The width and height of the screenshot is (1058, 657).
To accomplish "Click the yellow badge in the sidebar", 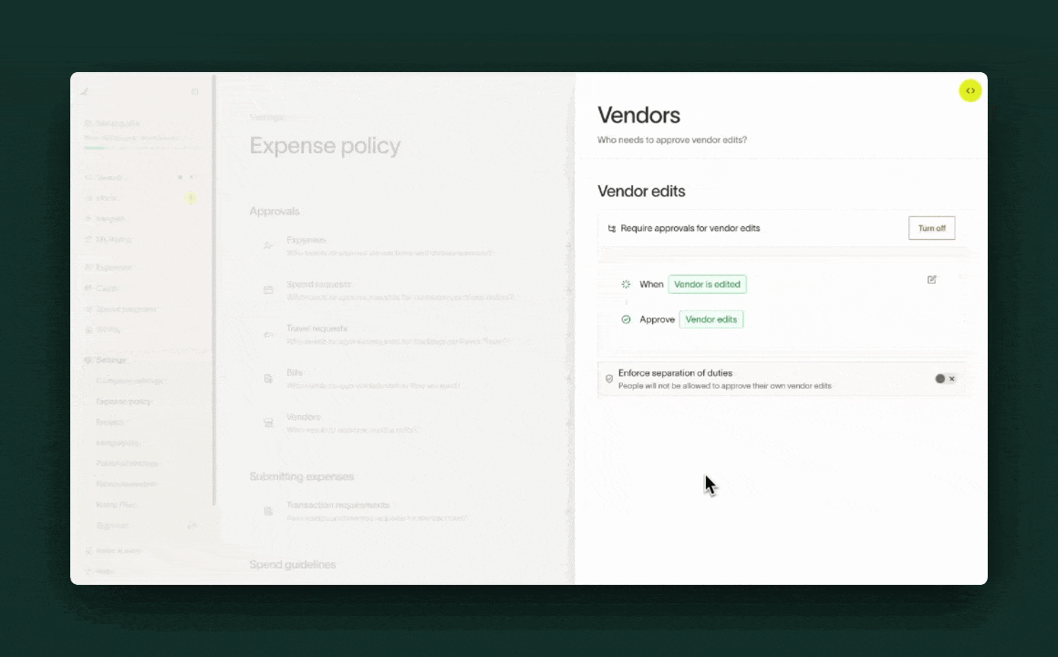I will point(191,198).
